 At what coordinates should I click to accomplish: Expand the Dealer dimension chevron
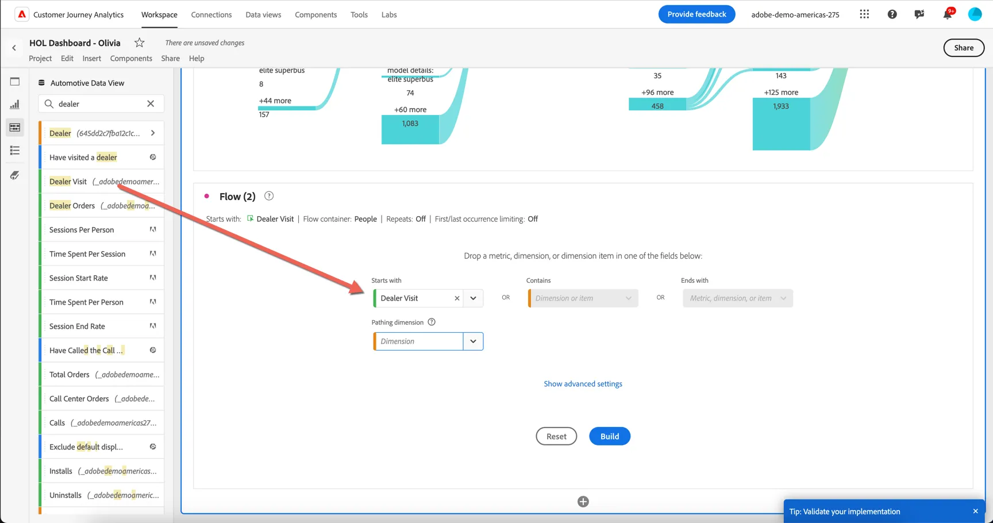point(153,133)
